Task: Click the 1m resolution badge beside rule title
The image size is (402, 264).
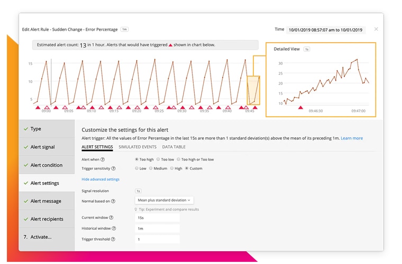Action: pos(125,30)
